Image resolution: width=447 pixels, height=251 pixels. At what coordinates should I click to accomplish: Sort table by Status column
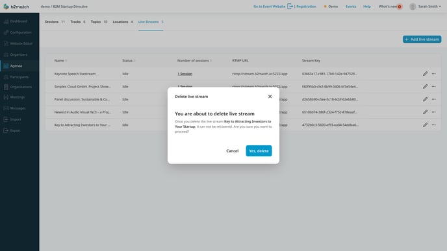click(129, 60)
